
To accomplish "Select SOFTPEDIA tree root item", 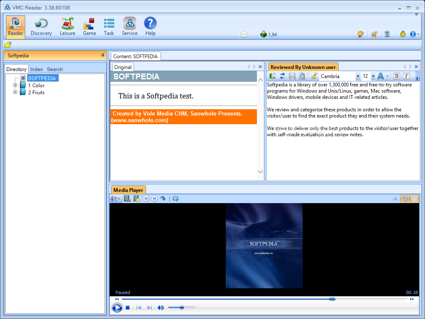I will [43, 78].
